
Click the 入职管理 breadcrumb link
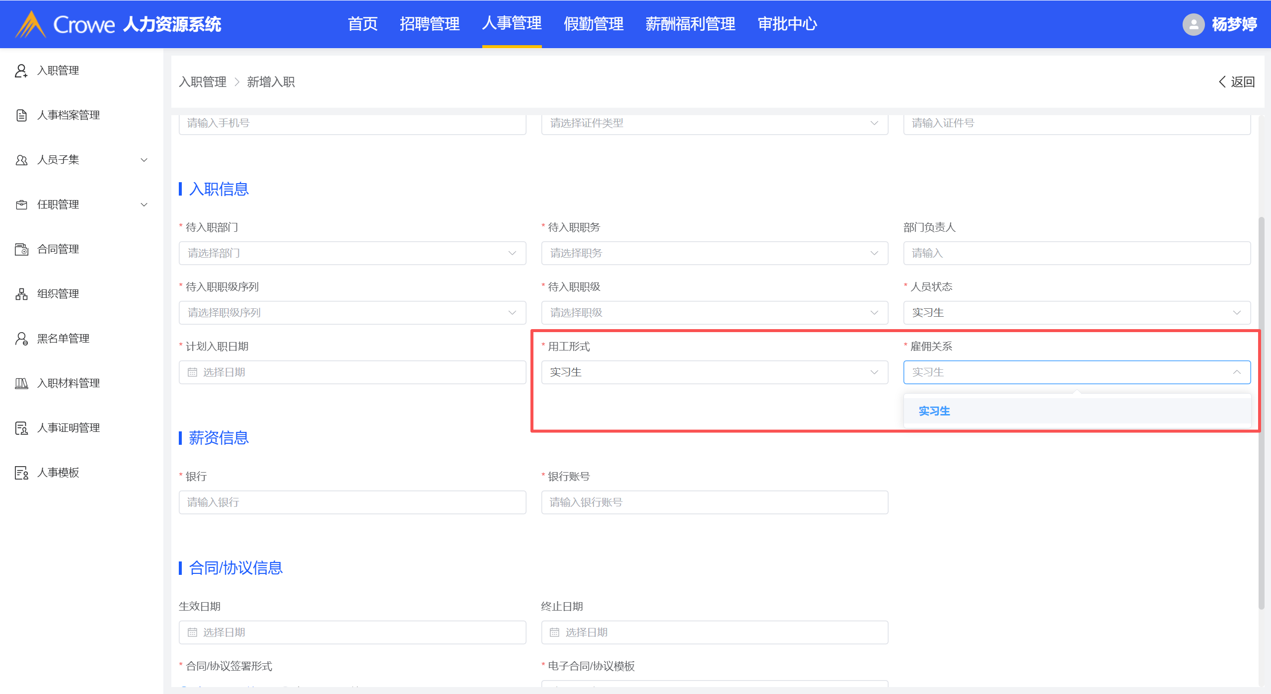click(x=202, y=82)
